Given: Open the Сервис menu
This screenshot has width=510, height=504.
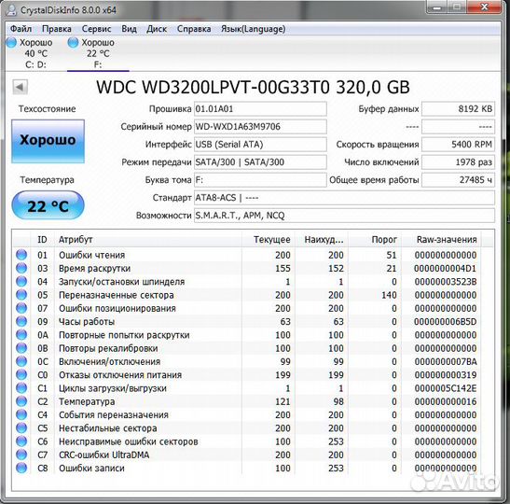Looking at the screenshot, I should click(x=96, y=29).
